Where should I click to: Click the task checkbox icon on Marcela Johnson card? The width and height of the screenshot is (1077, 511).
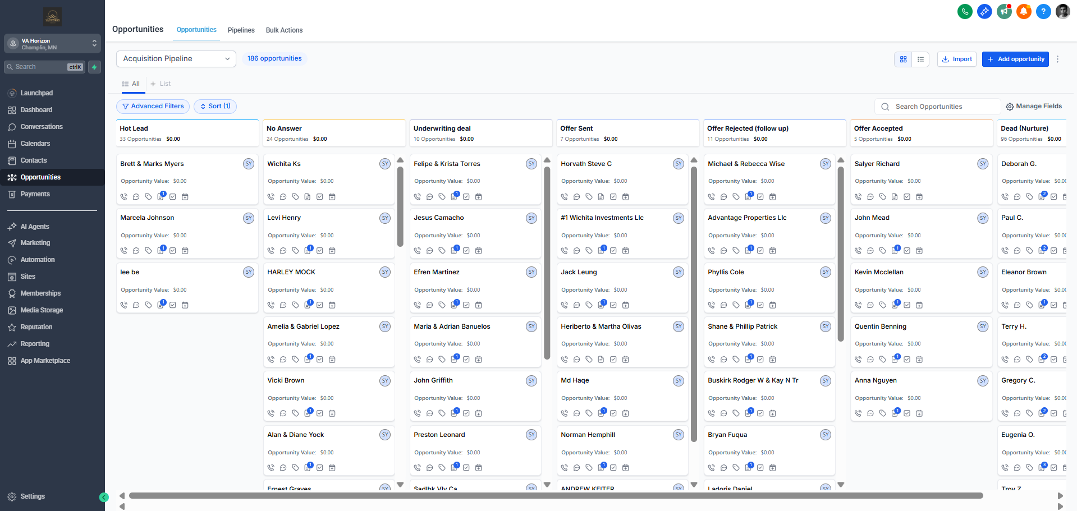tap(173, 251)
